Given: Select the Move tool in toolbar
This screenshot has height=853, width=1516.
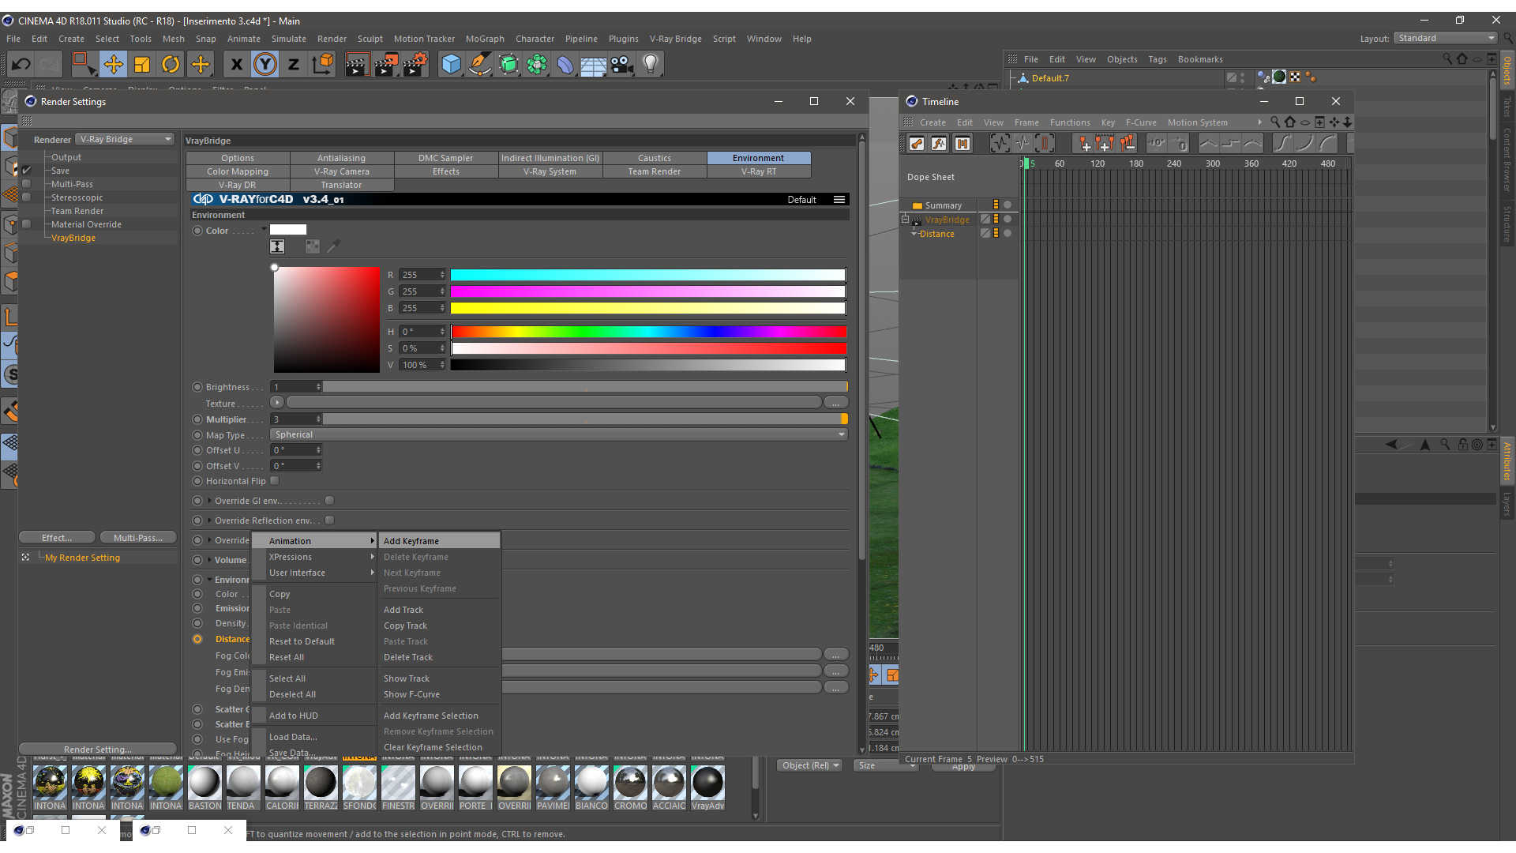Looking at the screenshot, I should pos(114,65).
